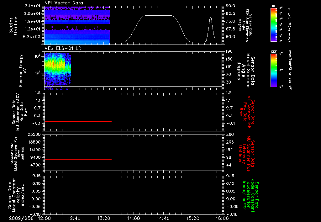321x222 pixels.
Task: Click the 12:00 time tick label
Action: pyautogui.click(x=45, y=218)
